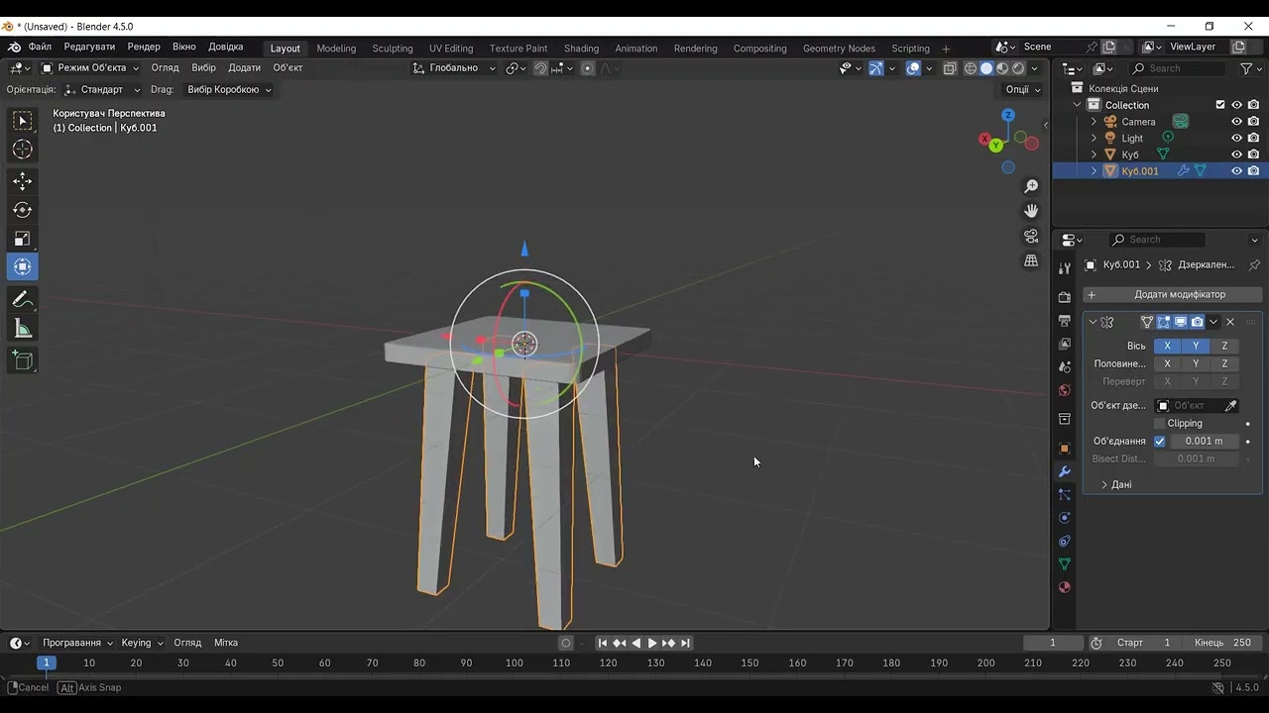Select the Measure ruler tool

(22, 329)
